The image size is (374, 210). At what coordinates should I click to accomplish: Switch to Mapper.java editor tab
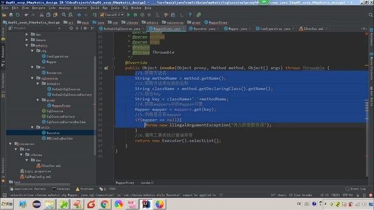pyautogui.click(x=237, y=29)
